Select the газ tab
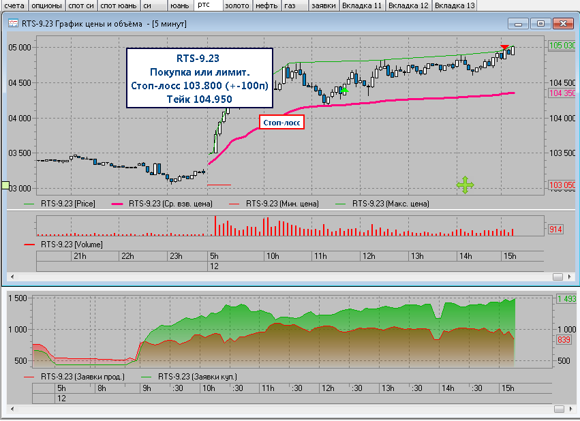The height and width of the screenshot is (421, 580). pyautogui.click(x=295, y=5)
